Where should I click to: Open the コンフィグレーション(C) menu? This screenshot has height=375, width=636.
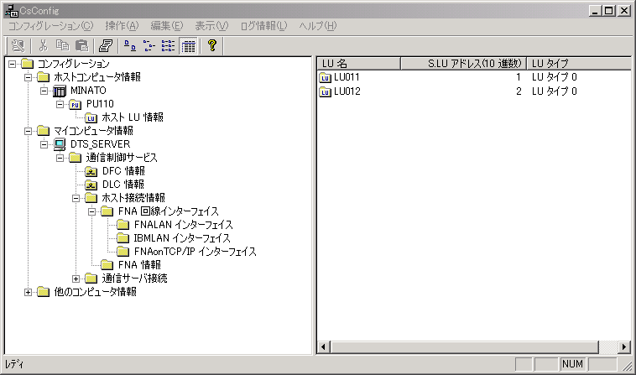coord(50,26)
